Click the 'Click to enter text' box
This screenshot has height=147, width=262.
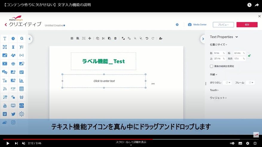[104, 81]
